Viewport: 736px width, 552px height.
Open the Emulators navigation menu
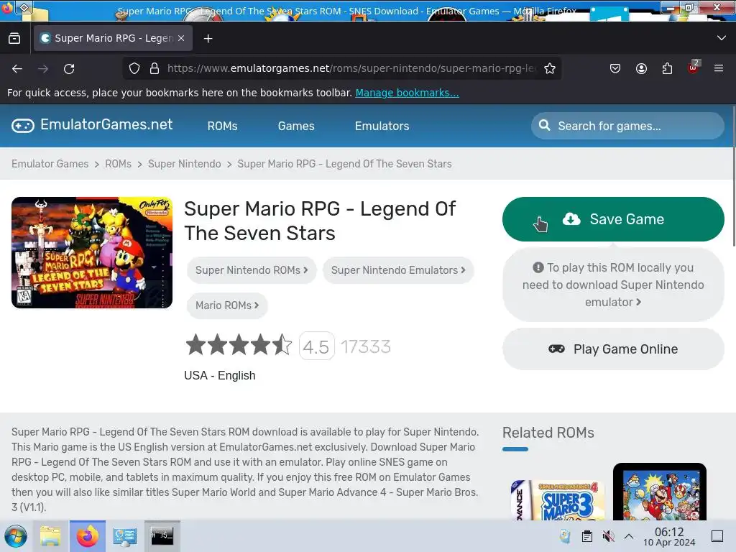coord(382,126)
